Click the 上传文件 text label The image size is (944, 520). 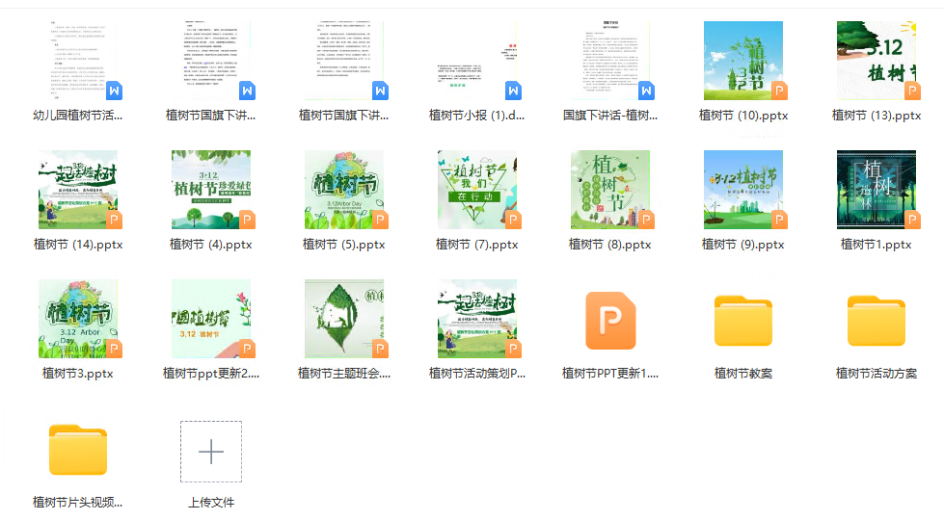210,502
